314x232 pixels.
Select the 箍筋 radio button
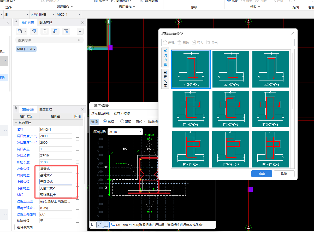pos(122,121)
